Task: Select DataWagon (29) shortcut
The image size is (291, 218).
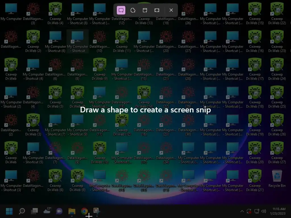Action: pos(188,97)
